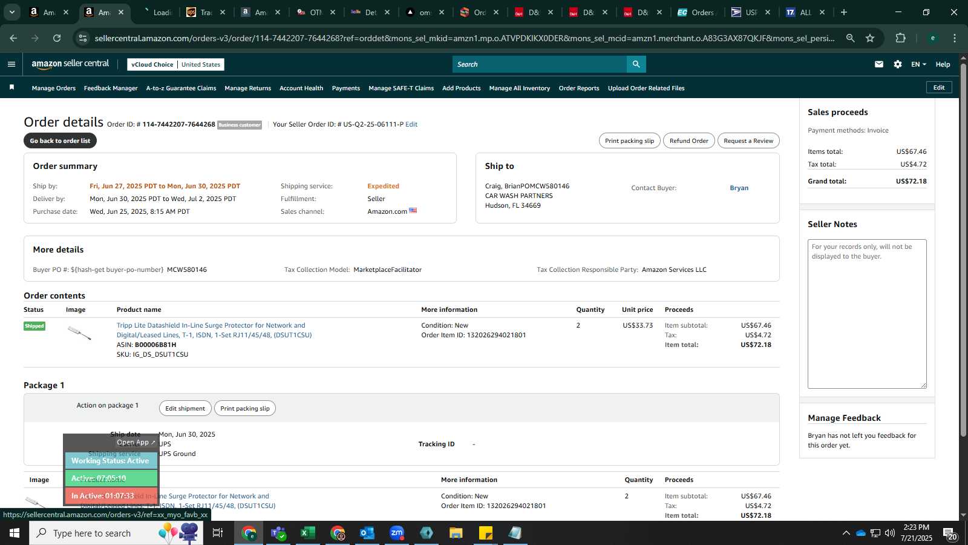
Task: Click the vCloud Choice United States selector
Action: click(176, 64)
